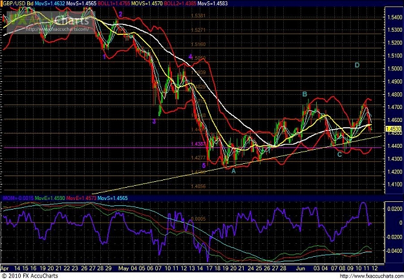This screenshot has height=280, width=404.
Task: Click the purple wave 3 marker
Action: [154, 121]
